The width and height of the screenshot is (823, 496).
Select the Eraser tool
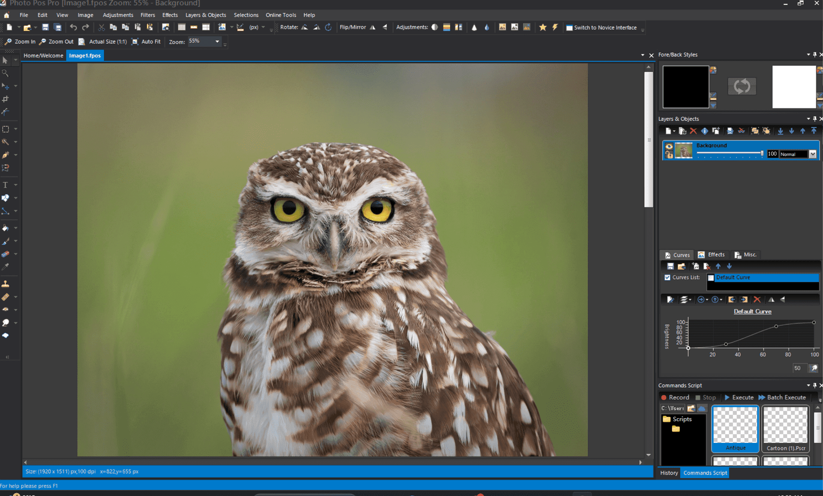(x=6, y=254)
